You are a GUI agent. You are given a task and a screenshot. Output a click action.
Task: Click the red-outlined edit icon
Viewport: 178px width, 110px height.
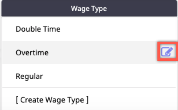pyautogui.click(x=167, y=52)
